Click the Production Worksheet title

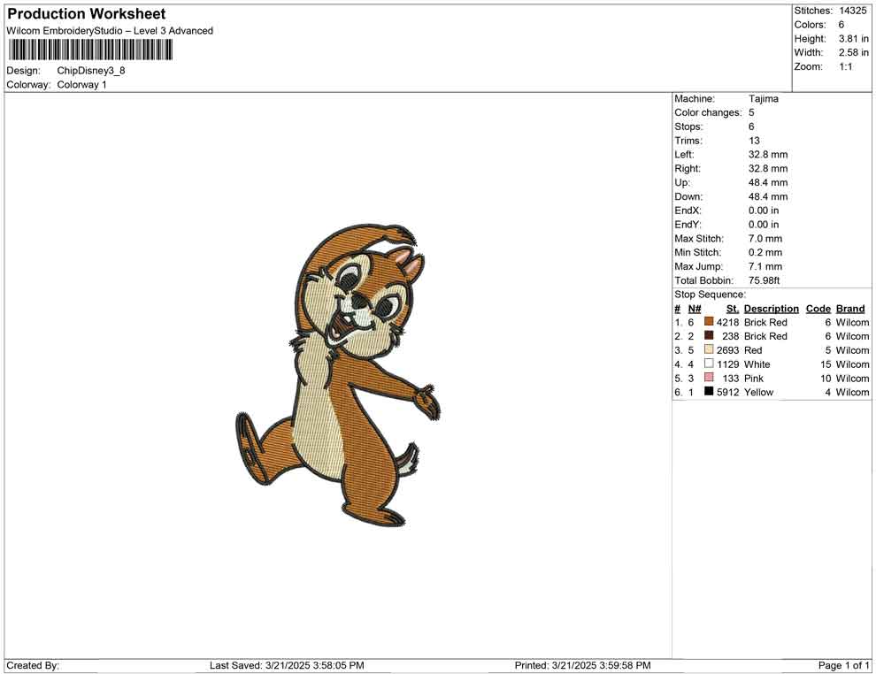(x=87, y=14)
